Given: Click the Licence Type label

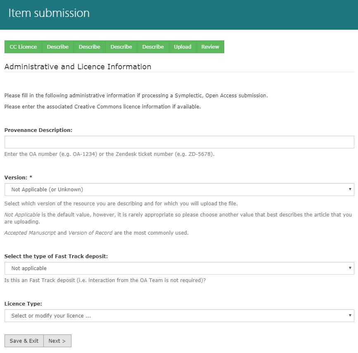Looking at the screenshot, I should (23, 304).
